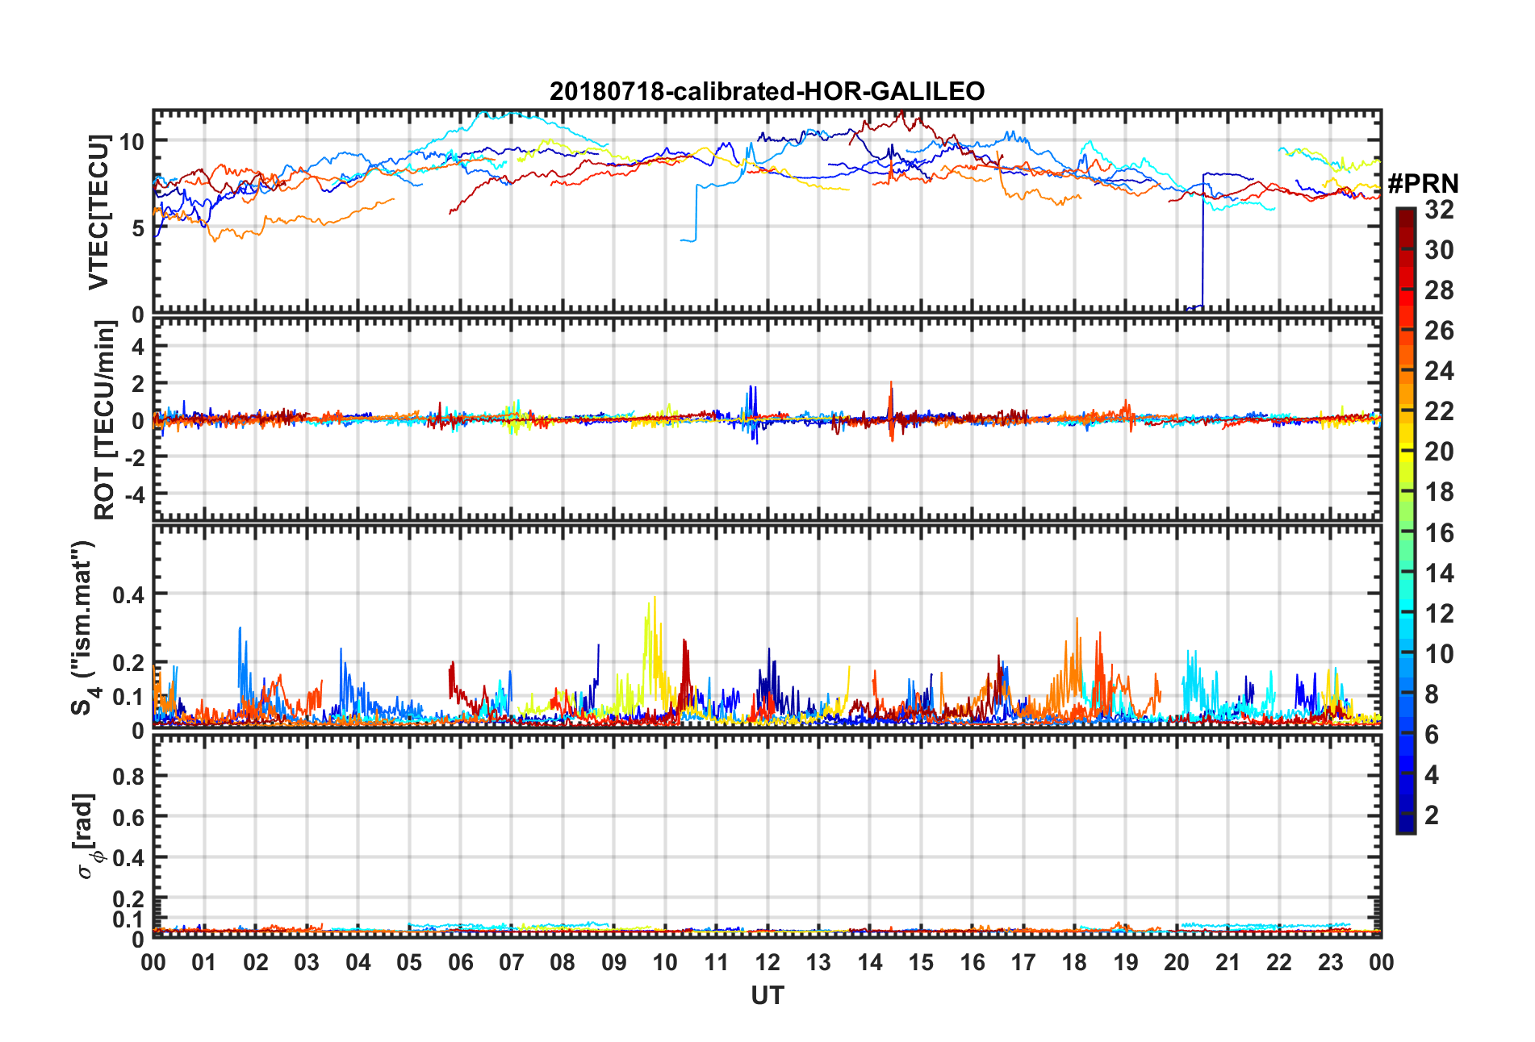The height and width of the screenshot is (1042, 1535).
Task: Select colorbar tick label "26"
Action: (x=1439, y=331)
